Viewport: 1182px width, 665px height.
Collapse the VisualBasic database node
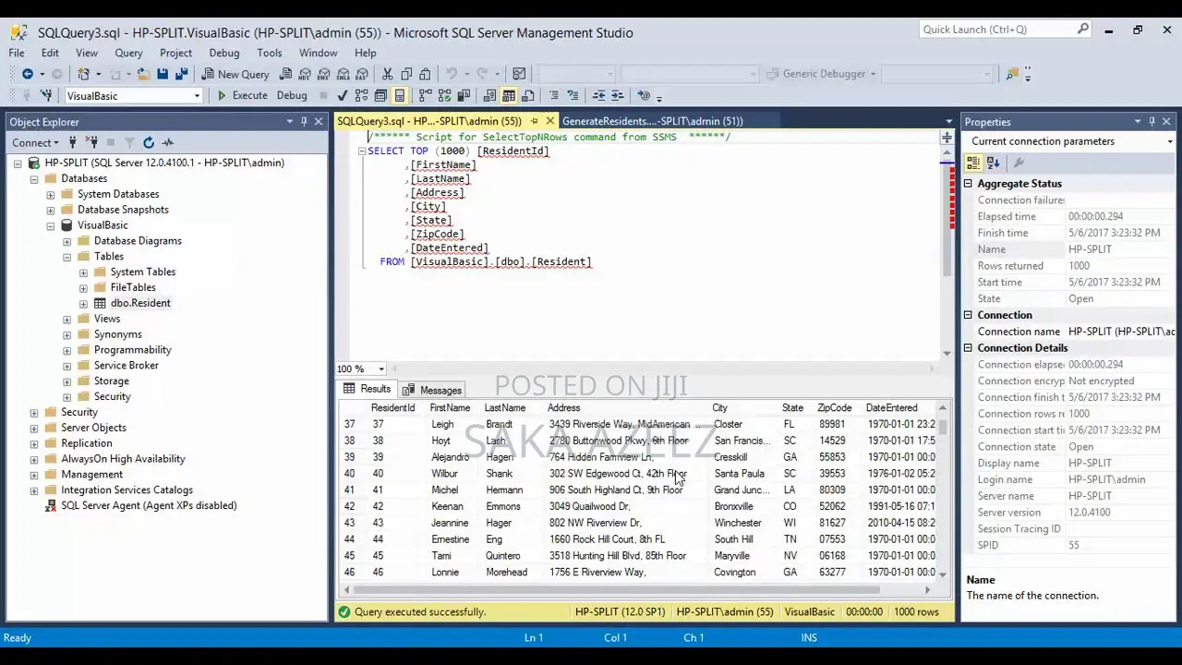pos(51,225)
